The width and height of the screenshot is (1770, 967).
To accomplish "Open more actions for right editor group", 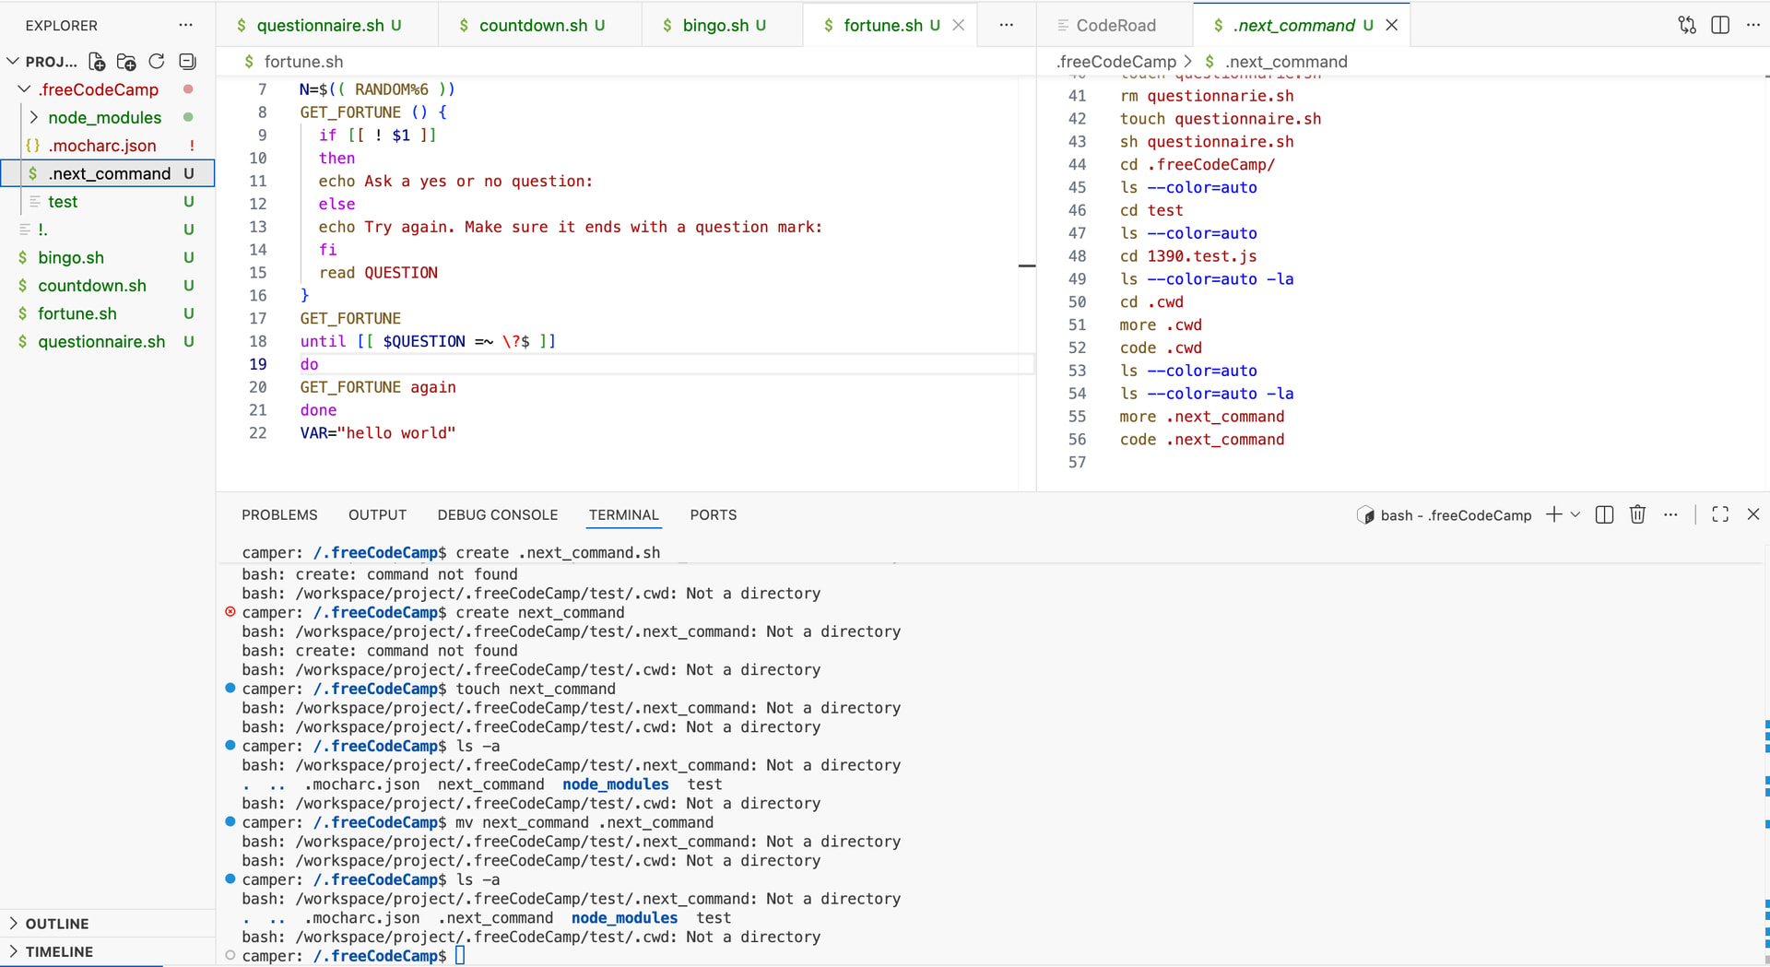I will [x=1753, y=25].
